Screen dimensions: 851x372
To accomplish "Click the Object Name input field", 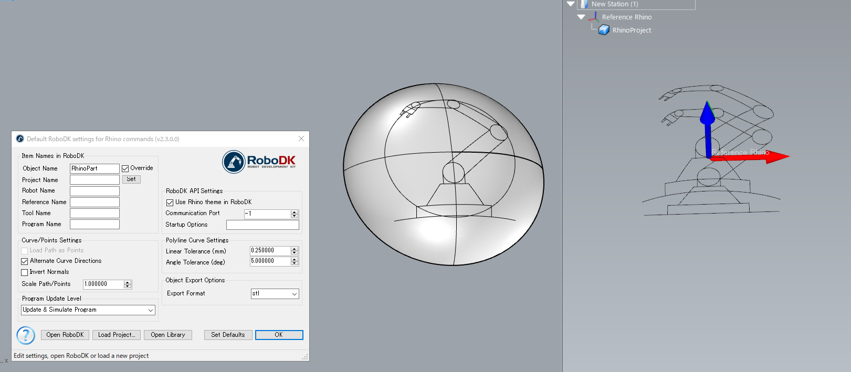I will (94, 168).
